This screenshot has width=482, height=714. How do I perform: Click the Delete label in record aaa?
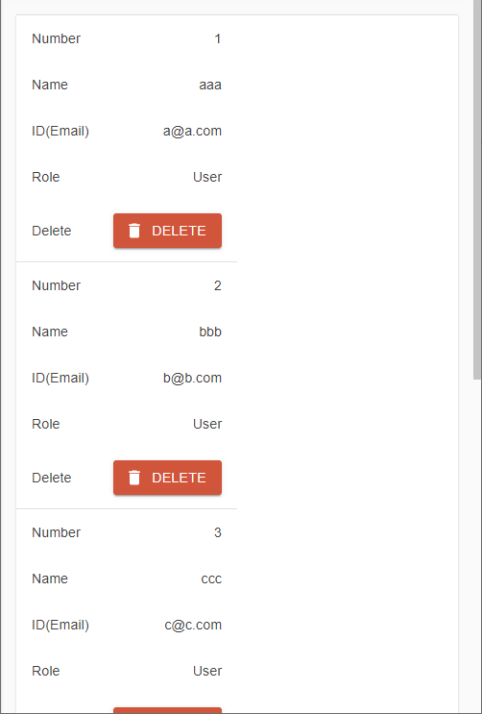52,231
